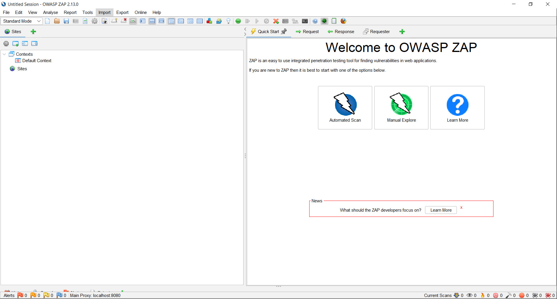
Task: Click the Learn More question mark tile
Action: click(x=457, y=108)
